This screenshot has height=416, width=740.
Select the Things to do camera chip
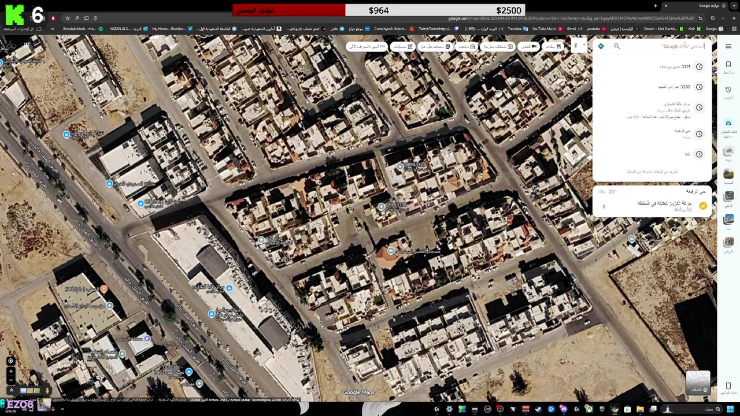pyautogui.click(x=498, y=46)
